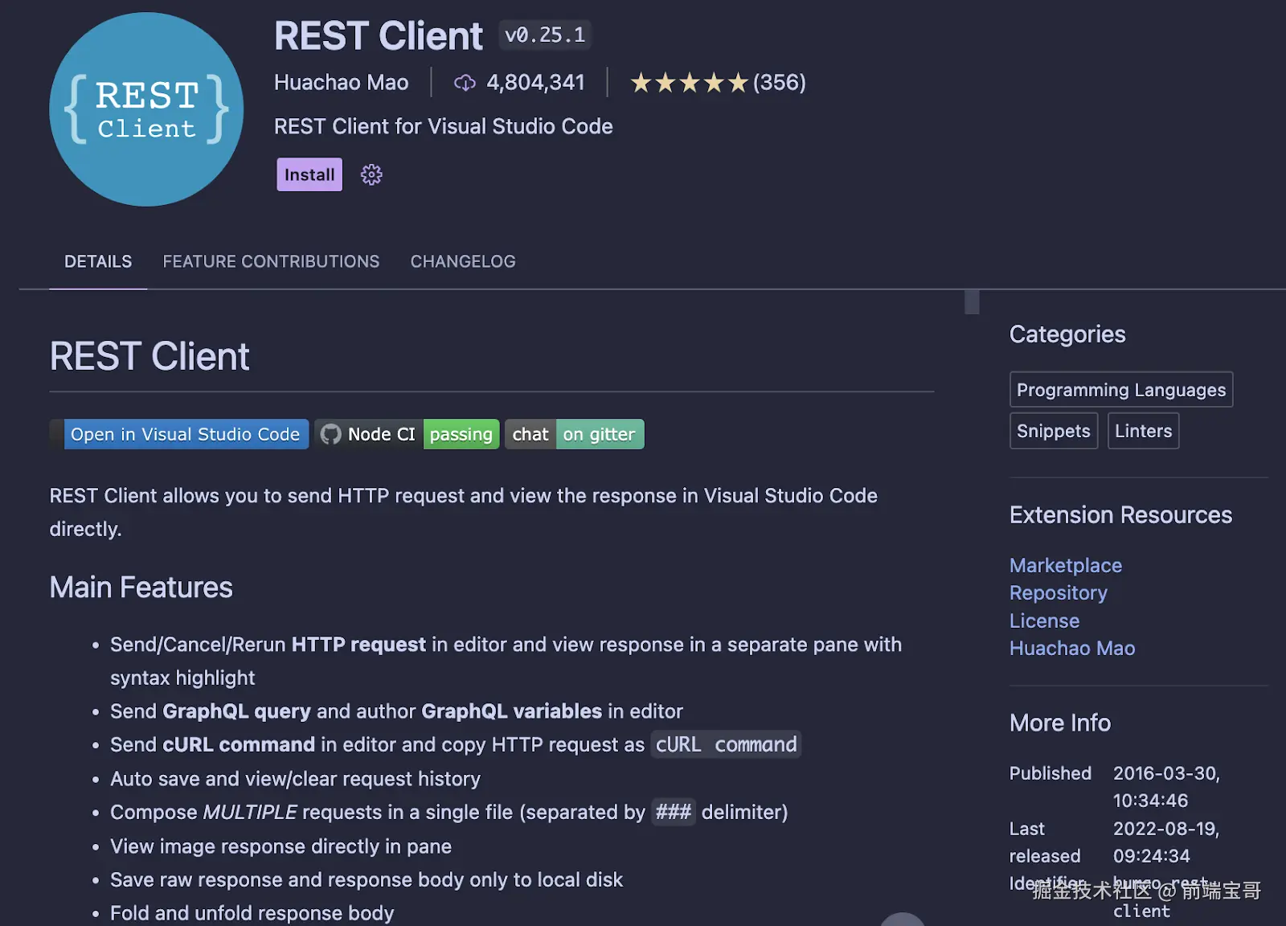Open the manage gear icon
This screenshot has width=1286, height=926.
click(x=371, y=174)
